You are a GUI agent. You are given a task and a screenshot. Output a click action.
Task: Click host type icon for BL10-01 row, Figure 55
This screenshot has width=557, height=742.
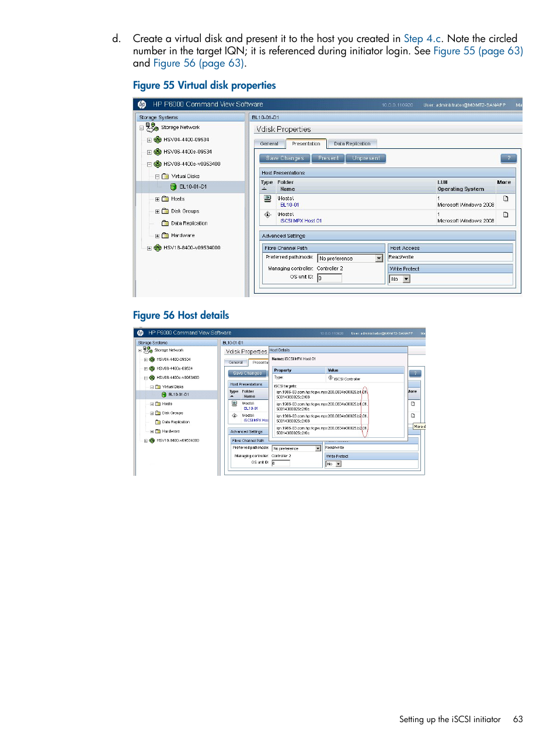pos(267,199)
